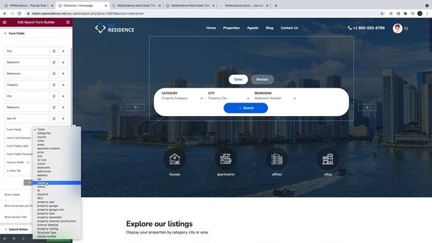The width and height of the screenshot is (432, 243).
Task: Open the Property Category dropdown
Action: [x=182, y=99]
